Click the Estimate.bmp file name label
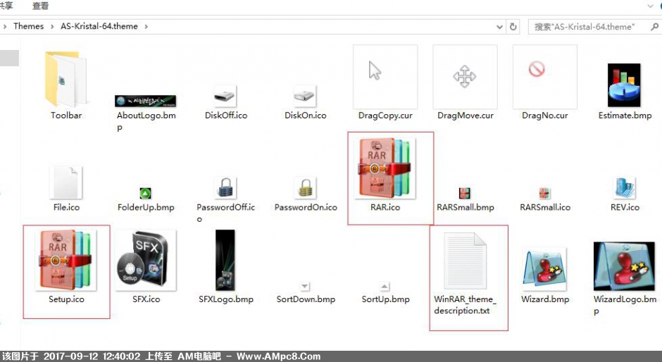The width and height of the screenshot is (662, 362). coord(625,116)
